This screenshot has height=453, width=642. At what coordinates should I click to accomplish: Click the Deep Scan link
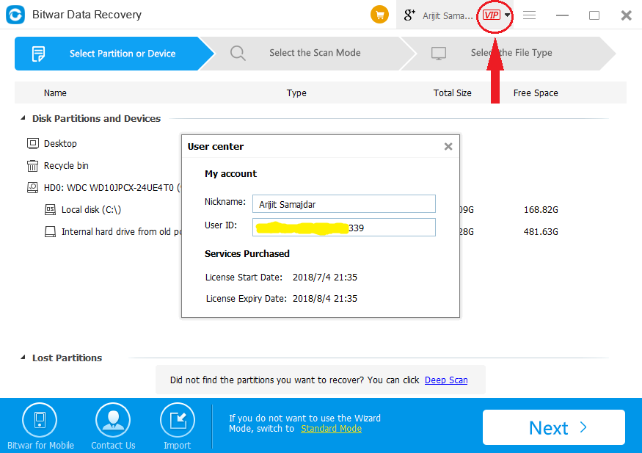coord(445,380)
